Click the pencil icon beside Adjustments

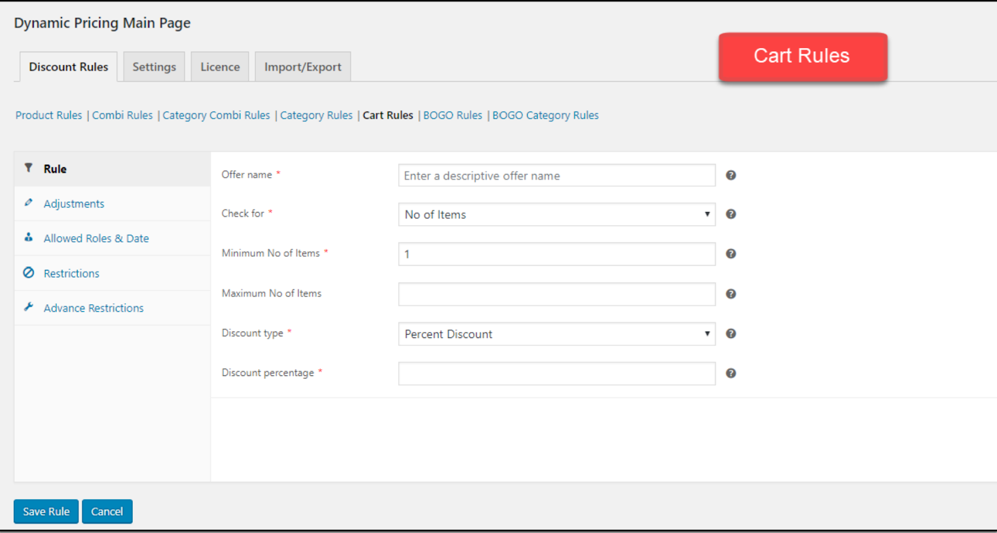pos(28,203)
